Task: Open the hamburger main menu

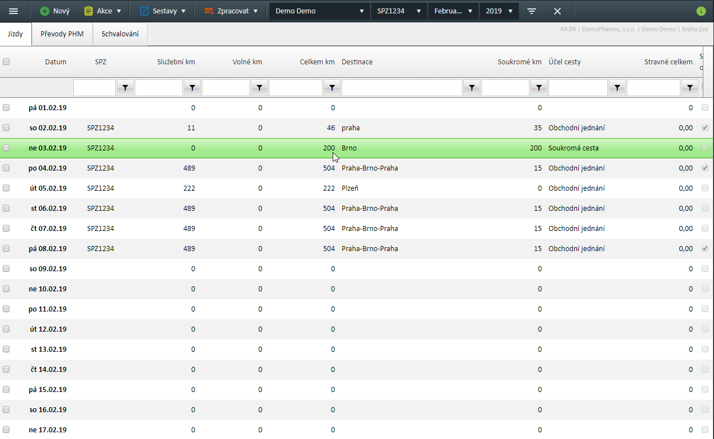Action: (x=13, y=11)
